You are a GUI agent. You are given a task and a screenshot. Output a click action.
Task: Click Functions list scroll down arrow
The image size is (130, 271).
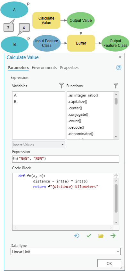point(116,137)
